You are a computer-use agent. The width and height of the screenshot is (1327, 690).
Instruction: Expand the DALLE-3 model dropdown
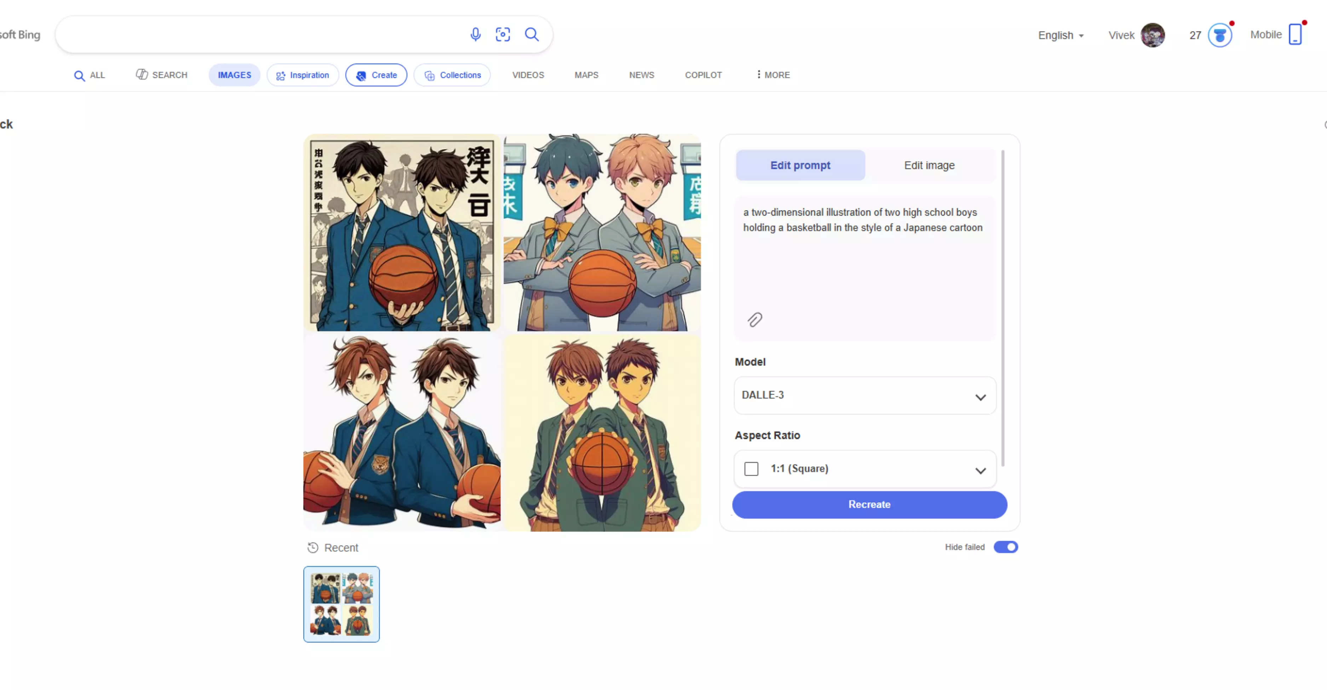tap(865, 396)
